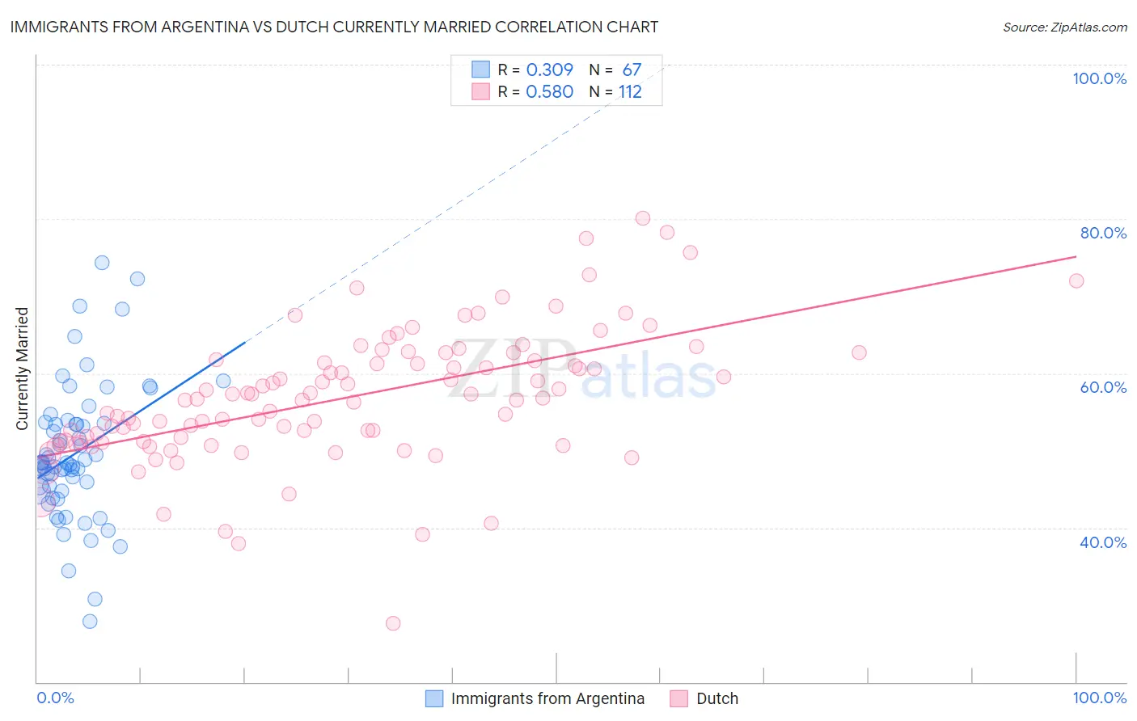The height and width of the screenshot is (721, 1137).
Task: Open the Source: ZipAtlas.com link
Action: (x=1065, y=27)
